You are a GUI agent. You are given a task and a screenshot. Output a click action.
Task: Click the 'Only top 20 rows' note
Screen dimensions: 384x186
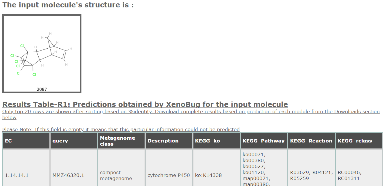click(x=191, y=114)
